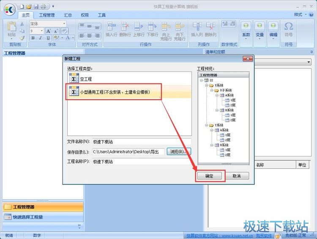Click the highlight fill color icon

(x=56, y=38)
